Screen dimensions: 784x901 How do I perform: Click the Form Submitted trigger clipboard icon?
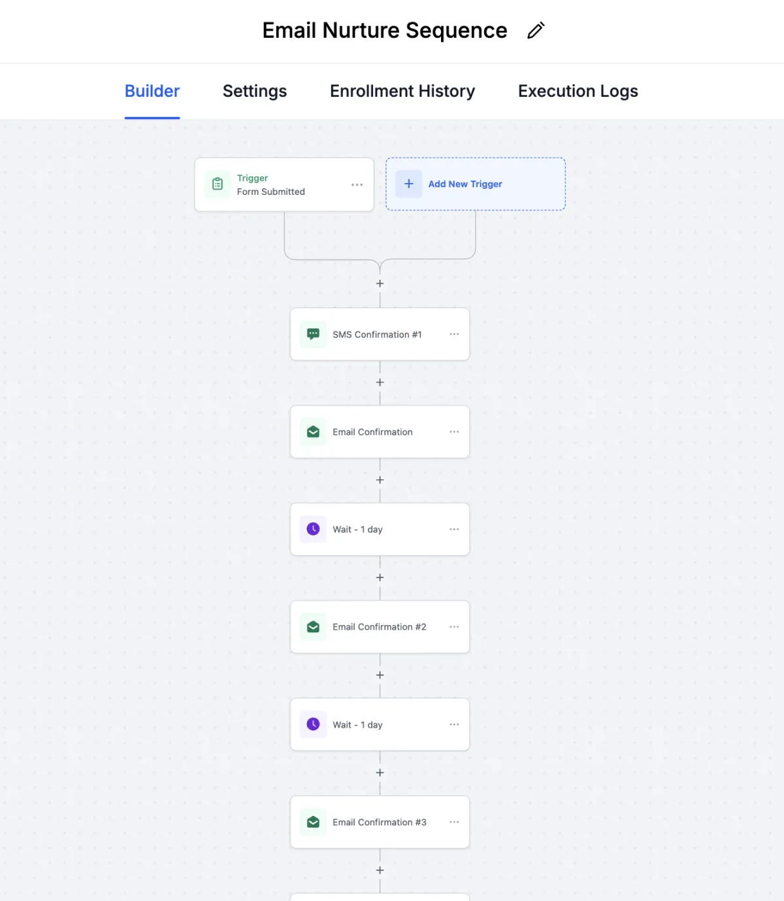pos(218,184)
